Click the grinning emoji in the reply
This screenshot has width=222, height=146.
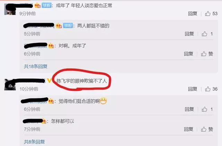[x=103, y=101]
